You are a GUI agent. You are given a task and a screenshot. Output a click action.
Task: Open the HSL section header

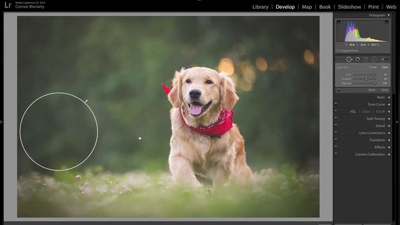pos(352,112)
